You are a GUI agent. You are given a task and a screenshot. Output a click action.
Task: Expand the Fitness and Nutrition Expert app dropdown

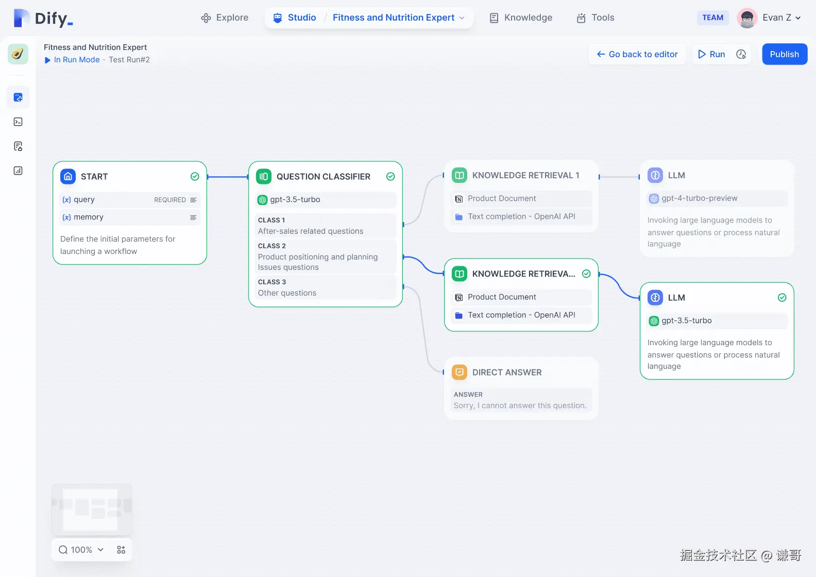462,18
